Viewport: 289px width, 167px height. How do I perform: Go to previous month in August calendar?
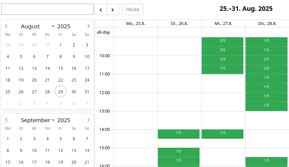[6, 26]
